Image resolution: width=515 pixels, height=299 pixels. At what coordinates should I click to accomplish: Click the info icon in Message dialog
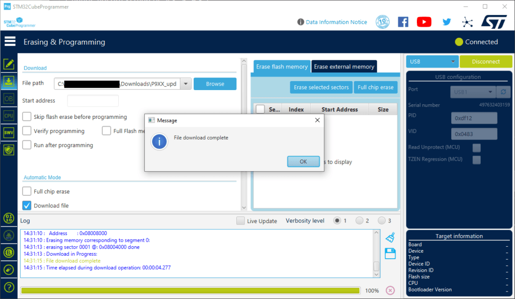point(159,141)
